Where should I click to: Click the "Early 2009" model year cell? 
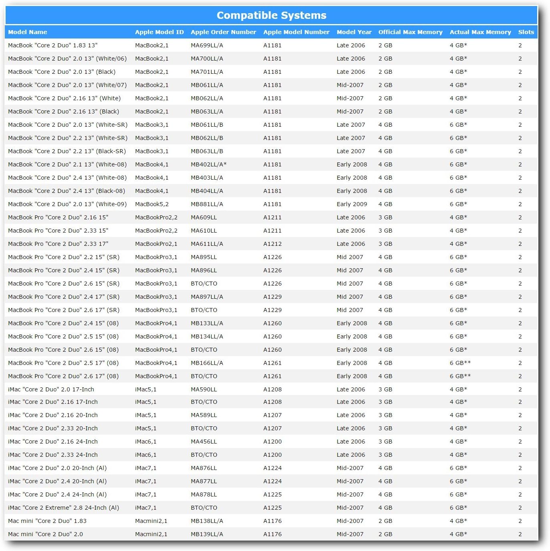click(352, 204)
